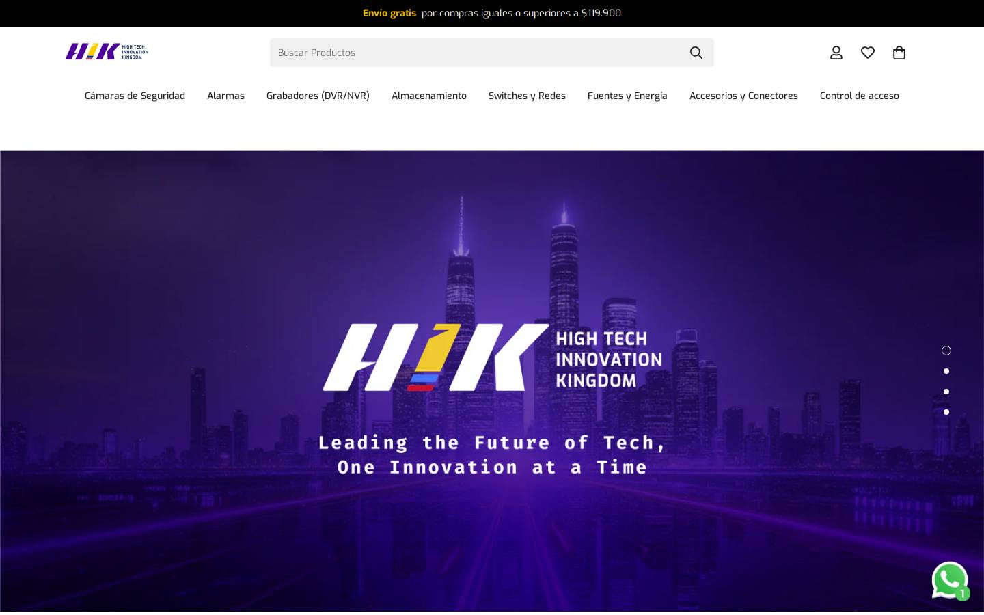Click the search magnifier icon
984x615 pixels.
pos(696,53)
